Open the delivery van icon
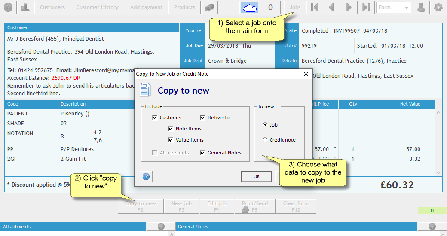This screenshot has height=236, width=447. pos(209,7)
